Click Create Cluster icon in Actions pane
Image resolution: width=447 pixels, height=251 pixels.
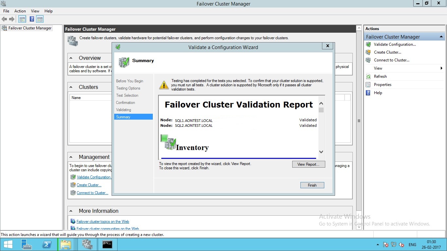click(368, 52)
